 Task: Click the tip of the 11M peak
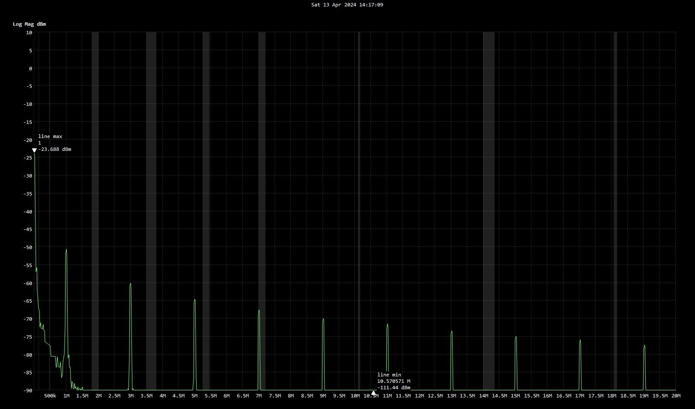388,325
